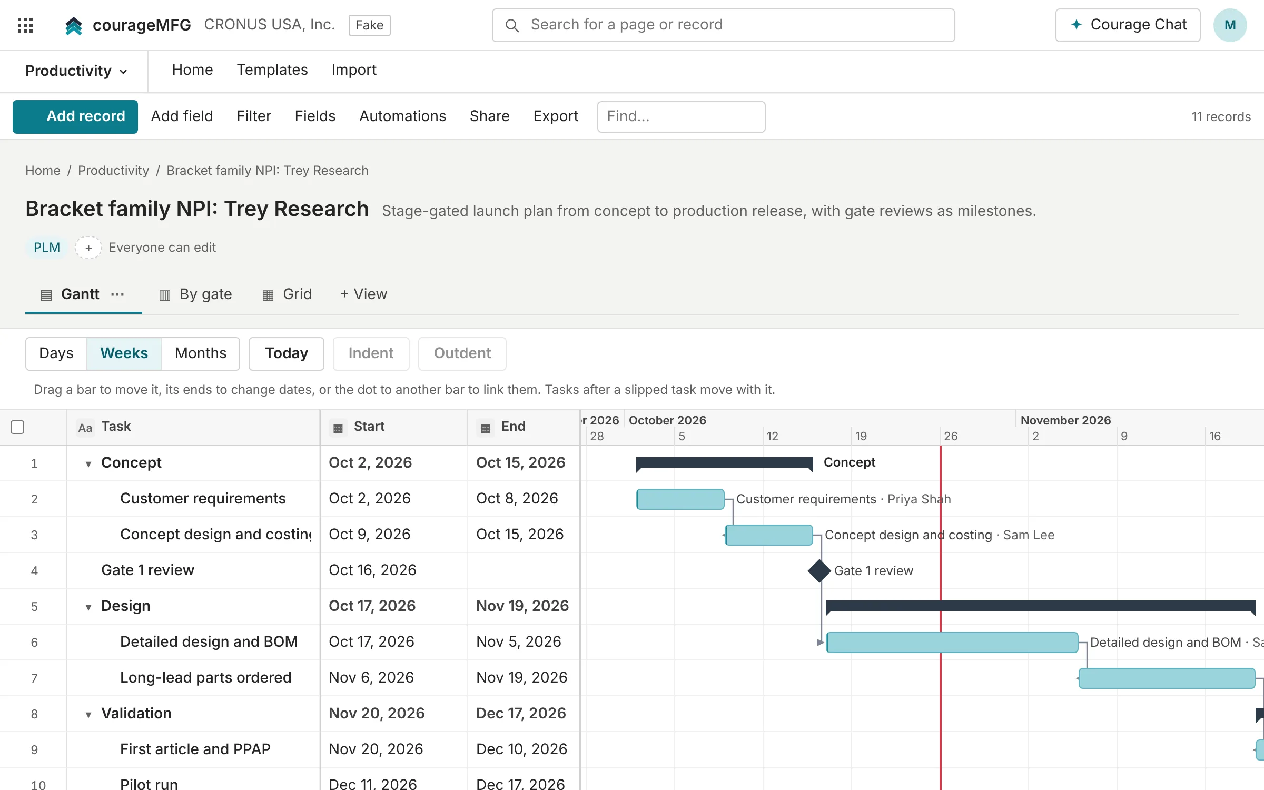Switch timescale to Weeks
The image size is (1264, 790).
coord(124,353)
